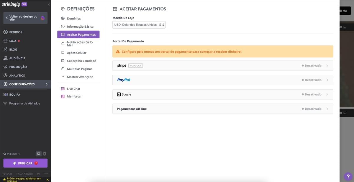
Task: Dismiss the Próxima etapa banner
Action: pyautogui.click(x=47, y=179)
